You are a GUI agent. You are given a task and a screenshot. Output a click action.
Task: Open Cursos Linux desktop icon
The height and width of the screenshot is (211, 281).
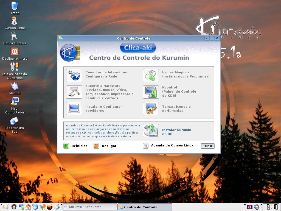point(14,21)
